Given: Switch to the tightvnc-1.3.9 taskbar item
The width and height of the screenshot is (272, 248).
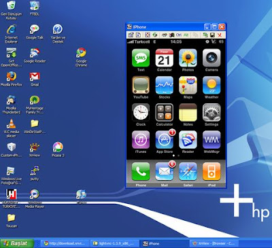Looking at the screenshot, I should [114, 243].
